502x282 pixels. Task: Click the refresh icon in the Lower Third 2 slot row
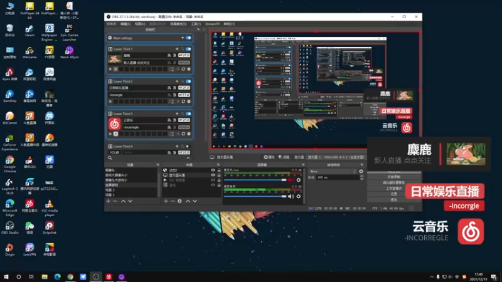coord(183,102)
